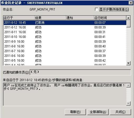This screenshot has height=118, width=134.
Task: Click inside the error message text box
Action: [65, 94]
